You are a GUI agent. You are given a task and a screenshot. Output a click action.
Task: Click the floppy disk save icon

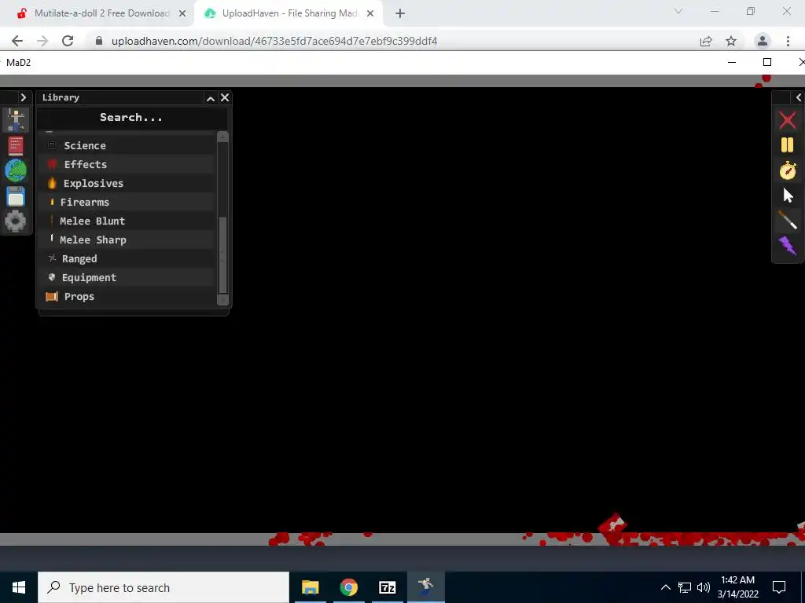pyautogui.click(x=16, y=196)
